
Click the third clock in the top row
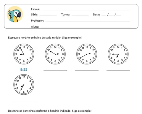point(87,54)
